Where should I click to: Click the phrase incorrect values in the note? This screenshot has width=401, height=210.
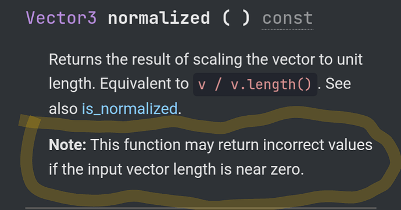point(318,145)
